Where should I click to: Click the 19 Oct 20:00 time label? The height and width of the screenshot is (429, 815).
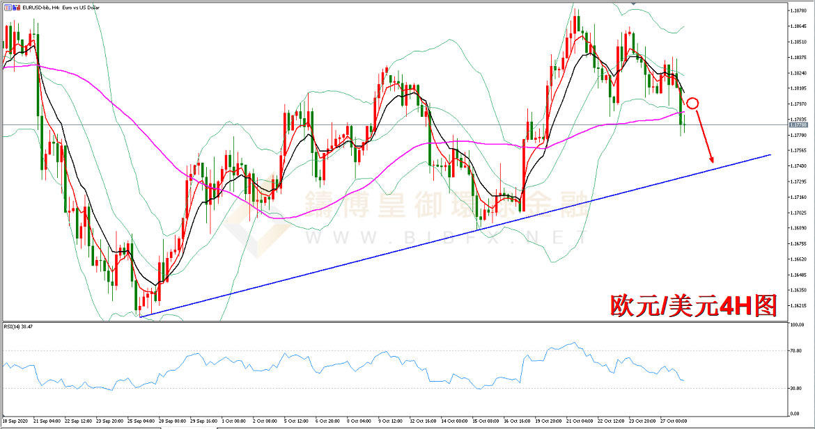pyautogui.click(x=548, y=421)
